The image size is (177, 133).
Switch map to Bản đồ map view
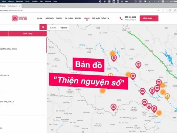(53, 28)
